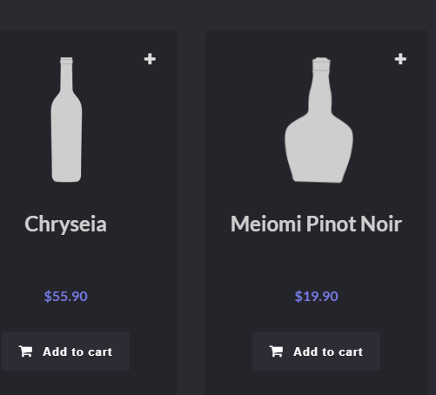This screenshot has height=395, width=436.
Task: Click the $19.90 price label
Action: tap(316, 297)
